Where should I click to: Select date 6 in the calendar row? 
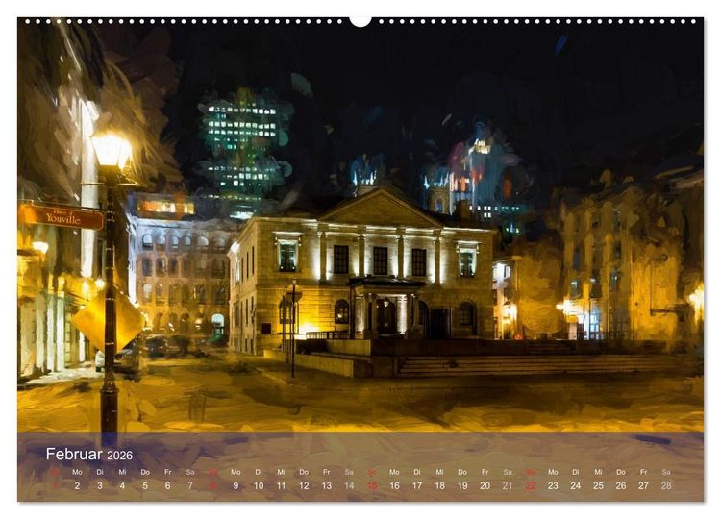[x=168, y=485]
